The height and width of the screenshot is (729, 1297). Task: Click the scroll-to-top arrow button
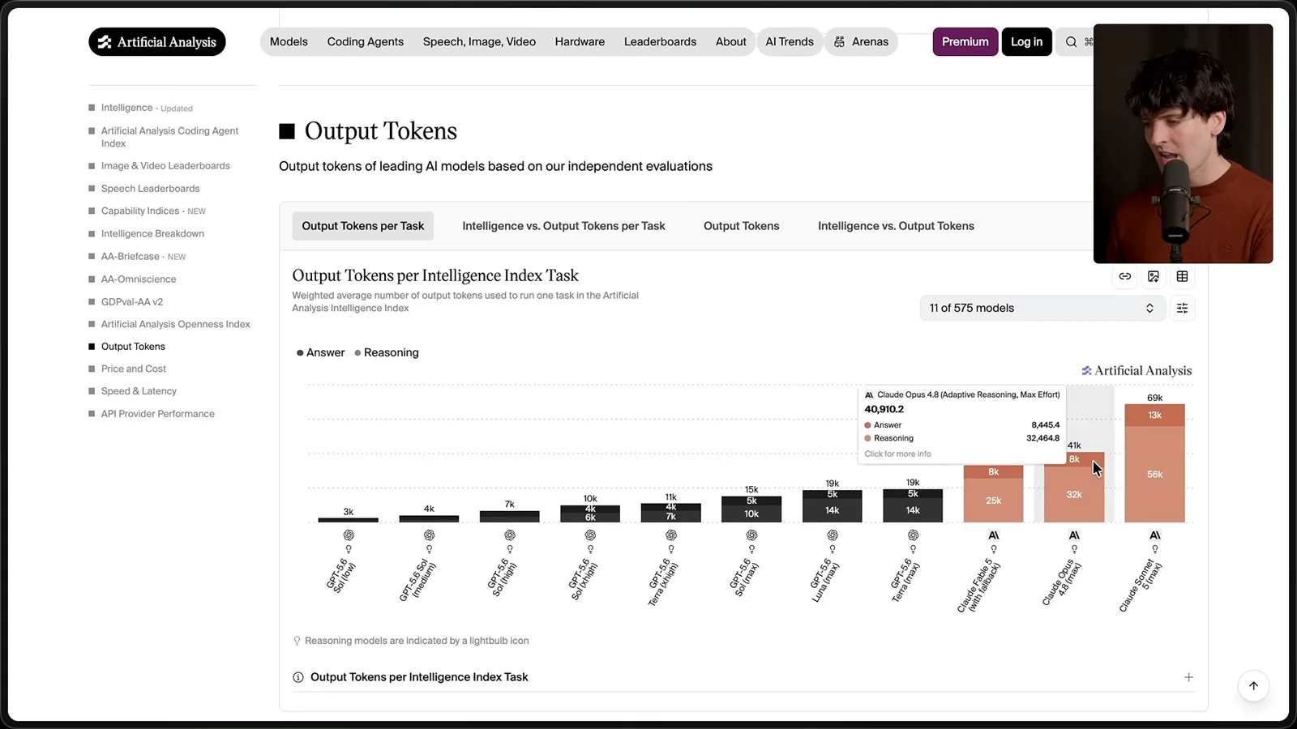pyautogui.click(x=1253, y=686)
